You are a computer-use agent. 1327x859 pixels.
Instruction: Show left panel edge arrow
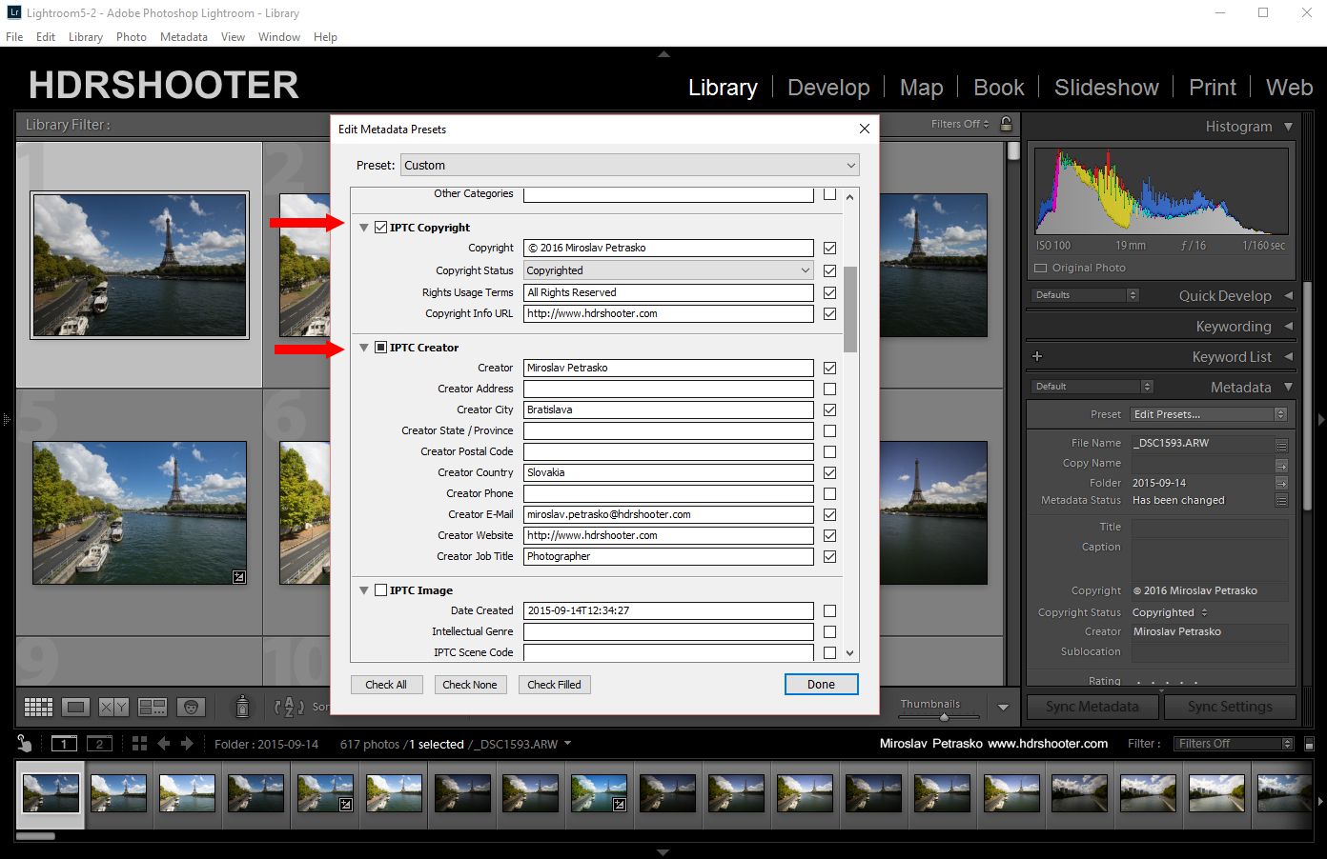6,419
